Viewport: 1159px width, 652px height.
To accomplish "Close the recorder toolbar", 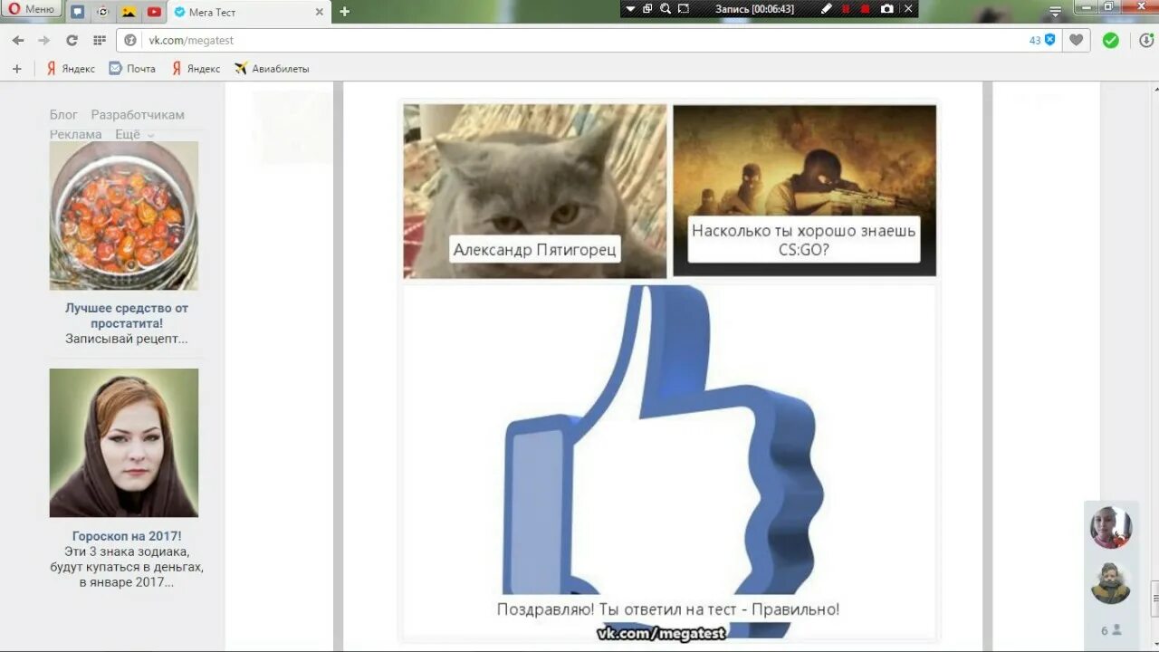I will coord(909,9).
